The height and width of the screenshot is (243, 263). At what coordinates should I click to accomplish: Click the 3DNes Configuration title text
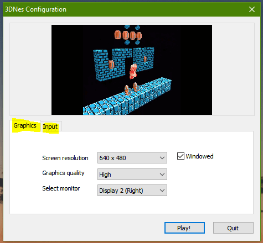(x=35, y=9)
